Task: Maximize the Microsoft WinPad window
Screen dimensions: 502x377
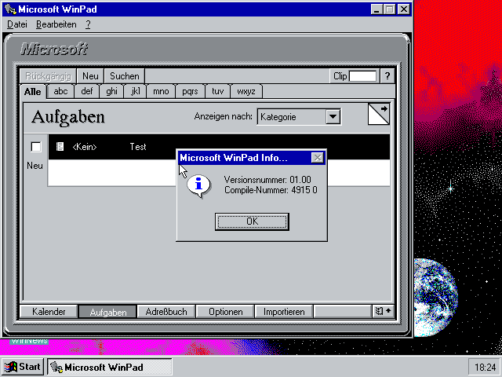Action: pyautogui.click(x=389, y=9)
